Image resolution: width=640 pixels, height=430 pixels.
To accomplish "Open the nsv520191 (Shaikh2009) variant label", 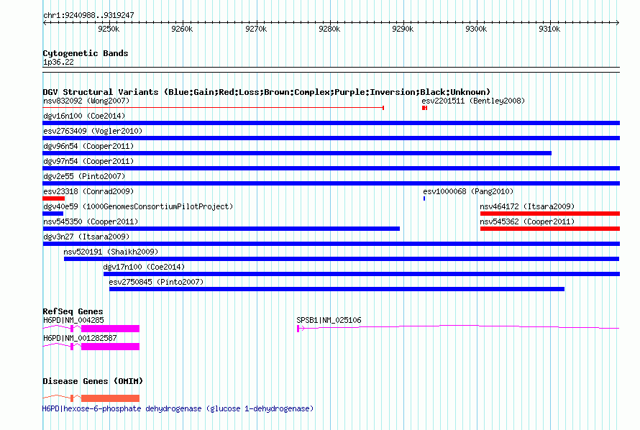I will pos(111,252).
